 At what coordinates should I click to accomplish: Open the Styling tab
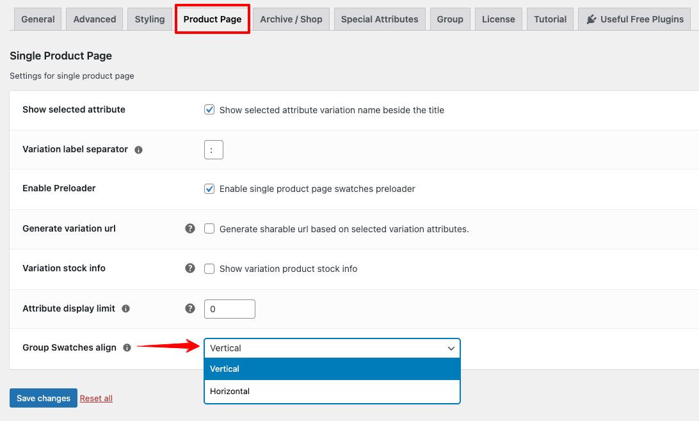tap(150, 19)
